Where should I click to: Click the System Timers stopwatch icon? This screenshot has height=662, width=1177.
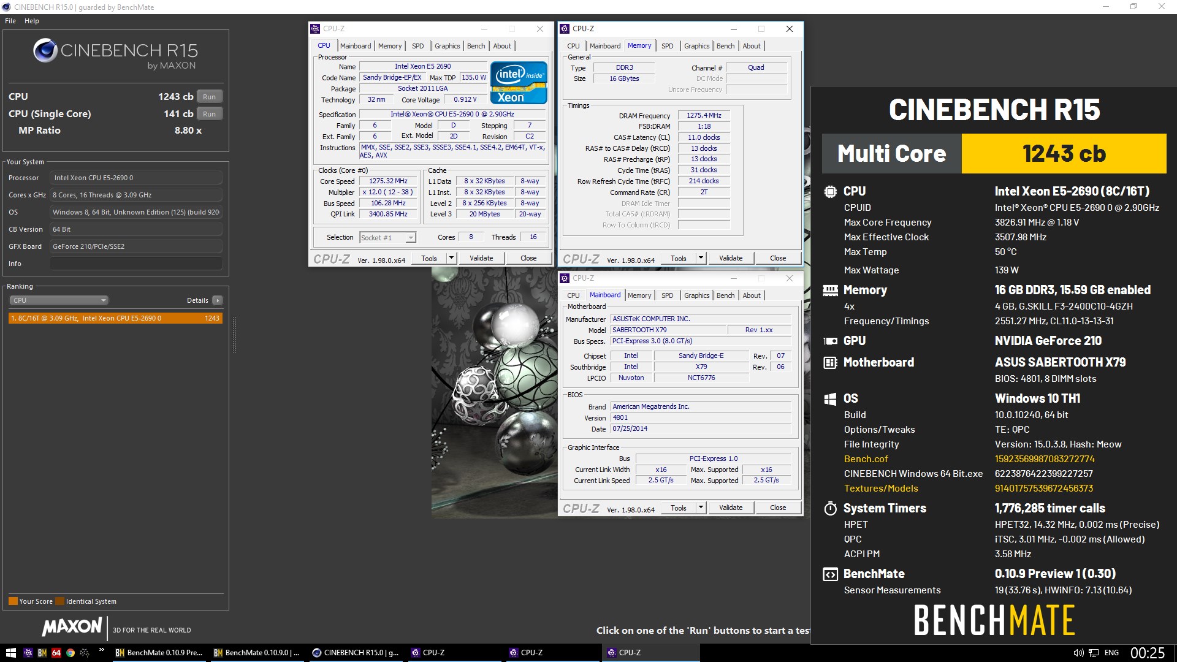(830, 508)
